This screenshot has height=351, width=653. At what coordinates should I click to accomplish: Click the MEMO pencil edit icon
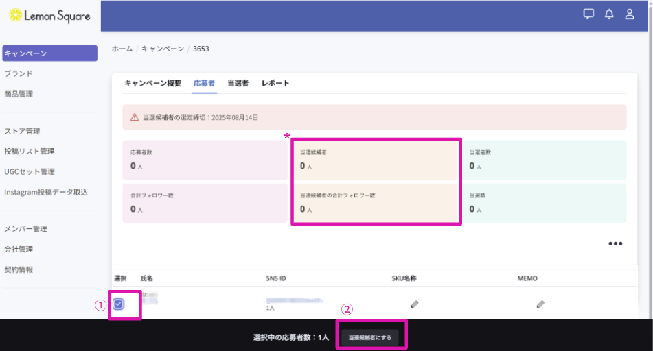(x=540, y=304)
